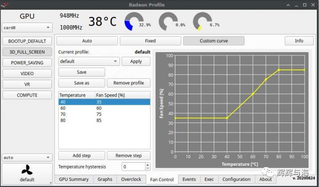
Task: Click the 0.0% gauge
Action: pyautogui.click(x=168, y=22)
